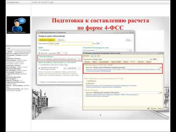Select ФСС 'Не облагается' radio in the front window
Viewport: 176px width, 132px height.
point(87,81)
